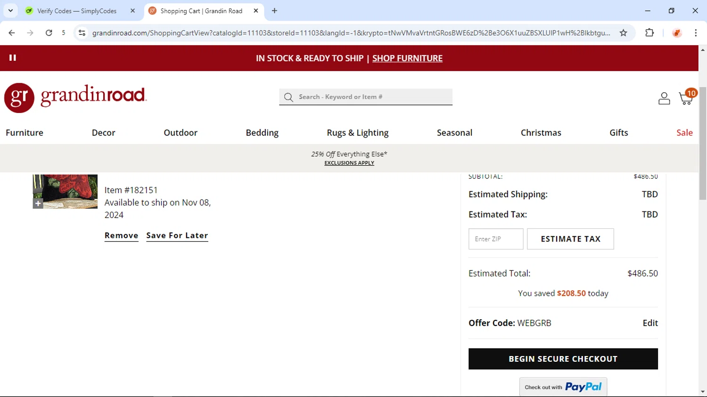Screen dimensions: 707x397
Task: Open the Grandin Road home logo
Action: click(x=75, y=97)
